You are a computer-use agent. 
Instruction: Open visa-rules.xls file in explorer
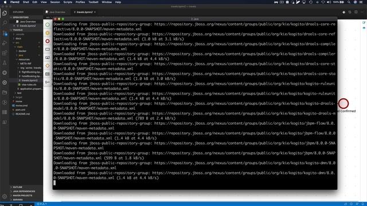(26, 85)
